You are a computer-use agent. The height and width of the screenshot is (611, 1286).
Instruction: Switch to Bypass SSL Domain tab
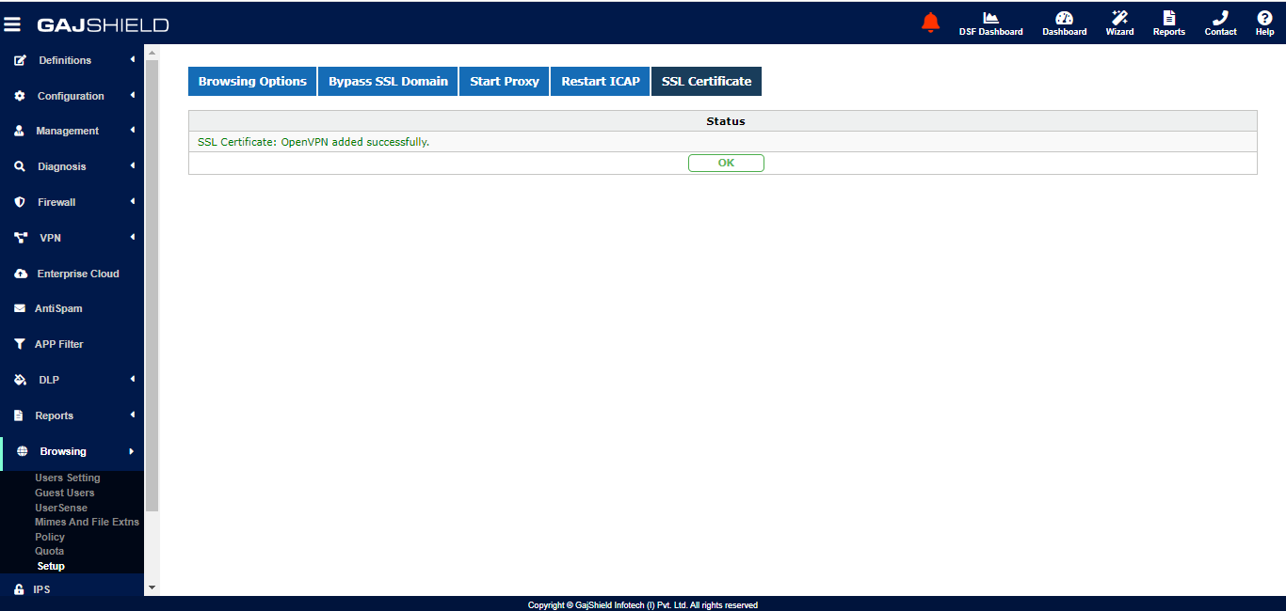[x=388, y=81]
